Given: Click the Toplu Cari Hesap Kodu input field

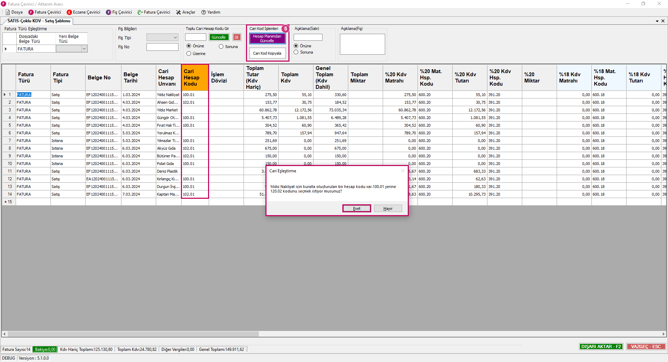Looking at the screenshot, I should pos(196,37).
